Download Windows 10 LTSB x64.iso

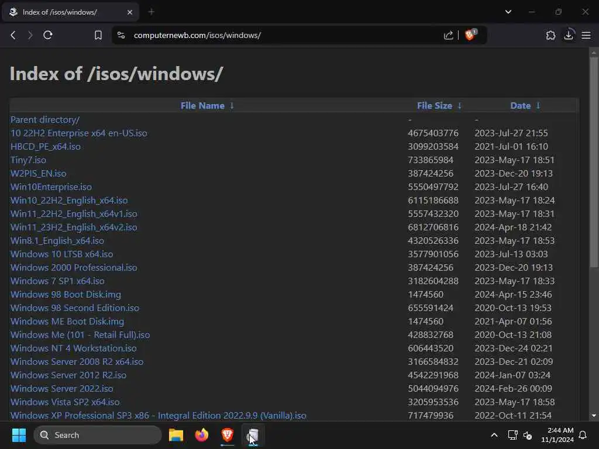pos(62,254)
